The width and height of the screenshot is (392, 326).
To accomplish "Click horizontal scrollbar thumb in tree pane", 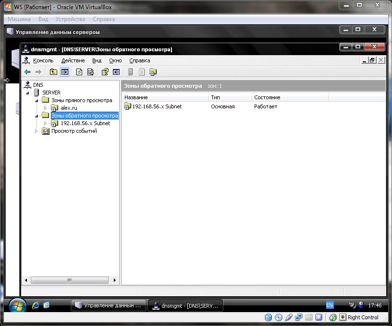I will click(x=70, y=280).
